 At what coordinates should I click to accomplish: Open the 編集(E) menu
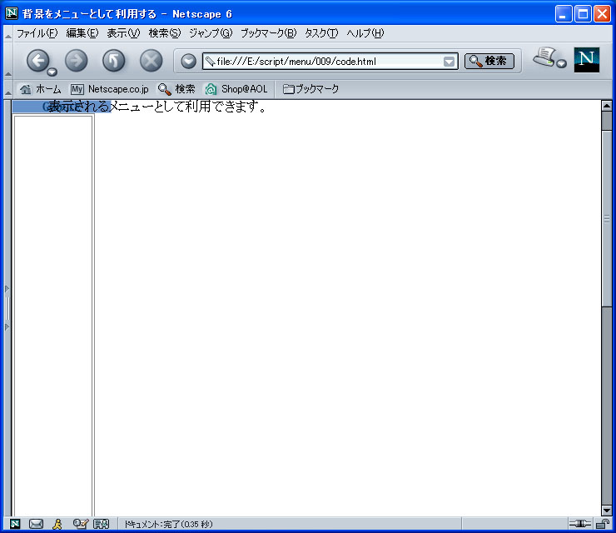click(x=82, y=33)
